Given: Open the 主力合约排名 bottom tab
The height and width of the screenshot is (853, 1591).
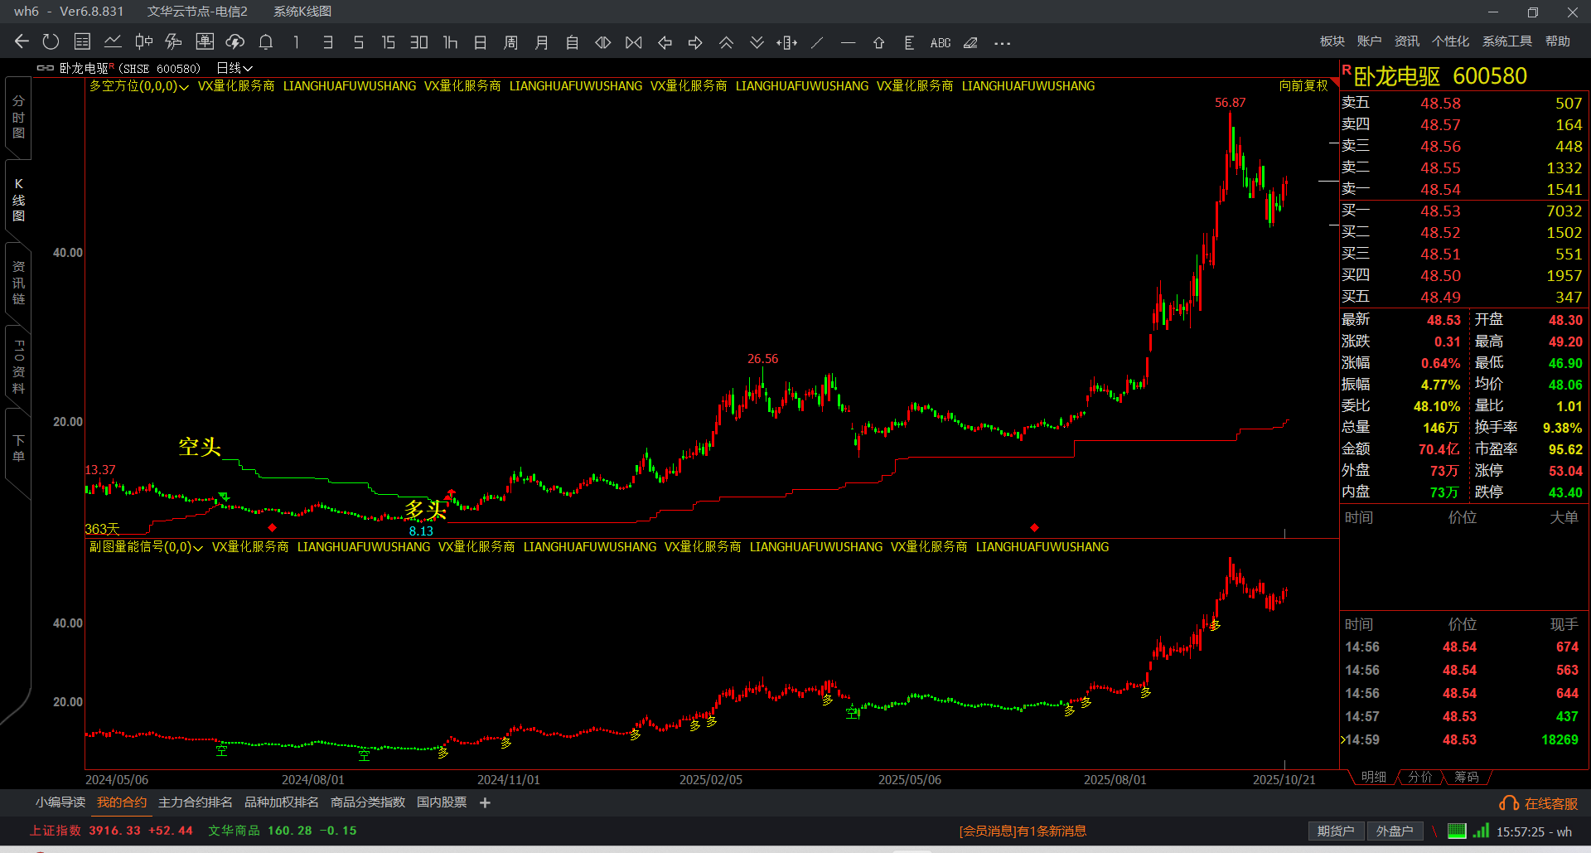Looking at the screenshot, I should pyautogui.click(x=196, y=802).
